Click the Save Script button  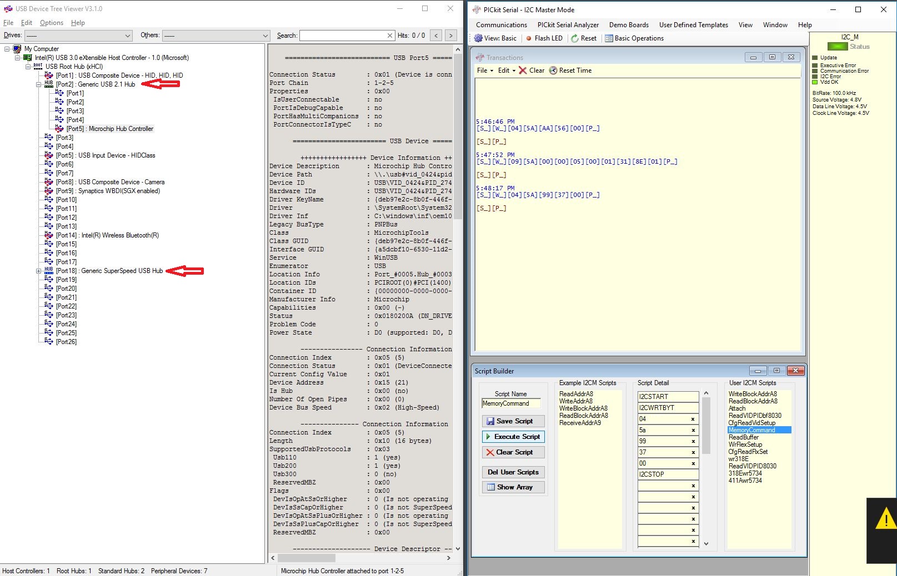[x=513, y=421]
